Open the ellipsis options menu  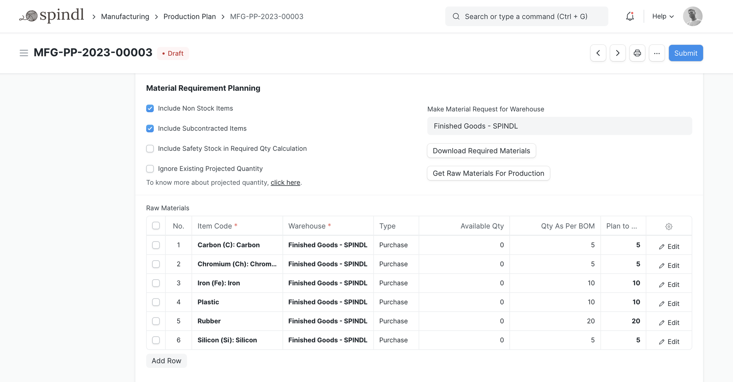tap(657, 53)
